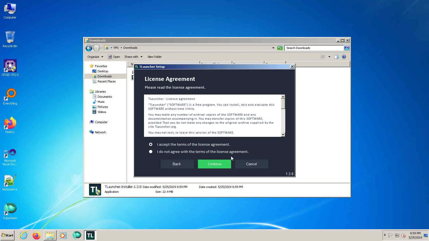Screen dimensions: 429x241
Task: Select the Computer desktop icon
Action: click(10, 11)
